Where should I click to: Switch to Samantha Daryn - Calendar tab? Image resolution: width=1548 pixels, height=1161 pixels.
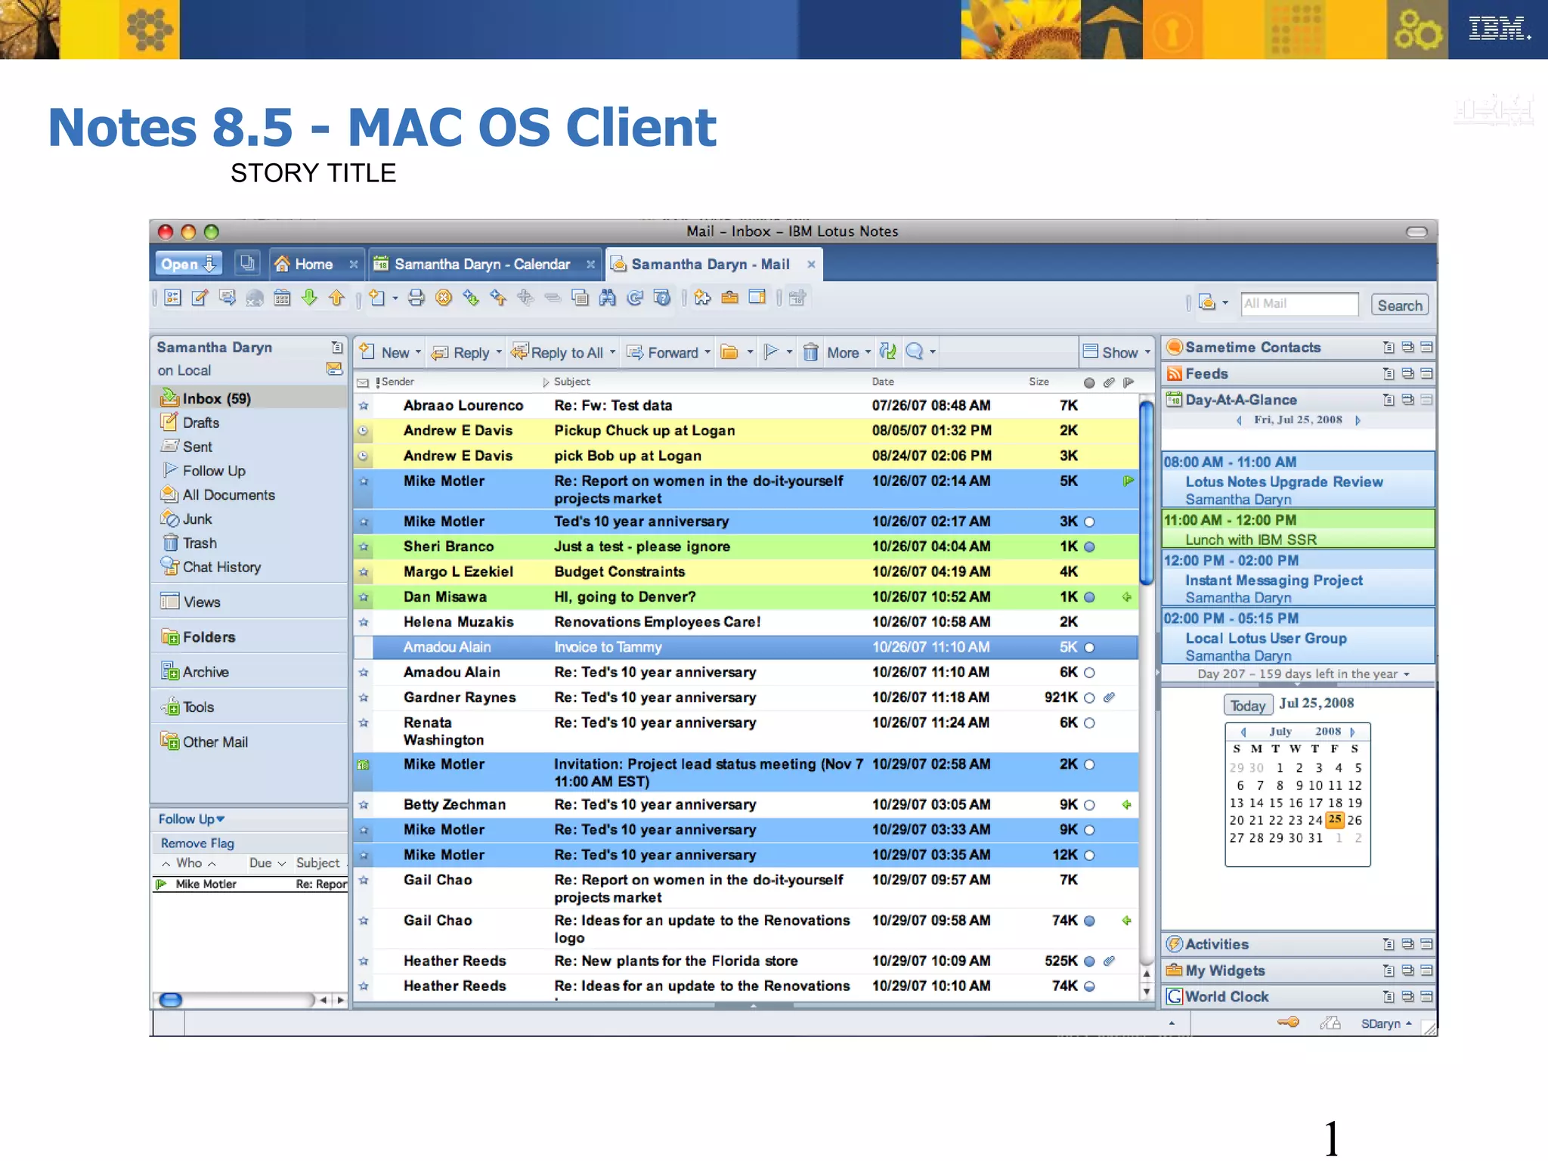(x=481, y=264)
